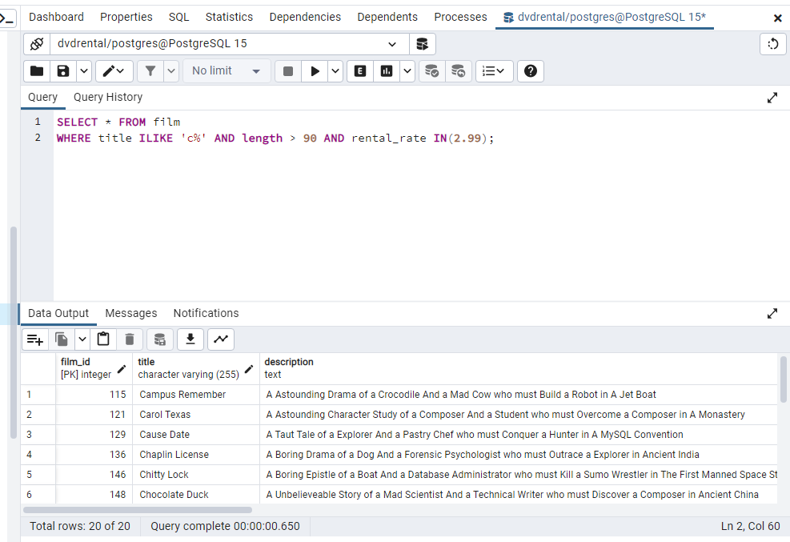This screenshot has width=790, height=542.
Task: Switch to the Query editor tab
Action: tap(43, 97)
